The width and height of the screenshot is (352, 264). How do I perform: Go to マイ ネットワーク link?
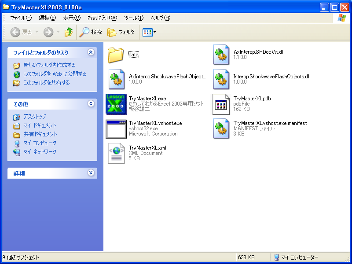pos(40,151)
